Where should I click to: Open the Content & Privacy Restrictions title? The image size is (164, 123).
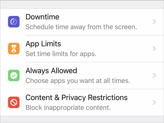coord(77,97)
